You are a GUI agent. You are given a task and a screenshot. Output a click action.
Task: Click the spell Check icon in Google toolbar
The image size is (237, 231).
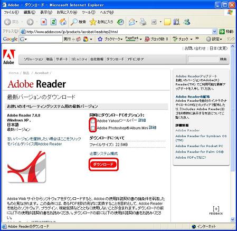click(175, 39)
